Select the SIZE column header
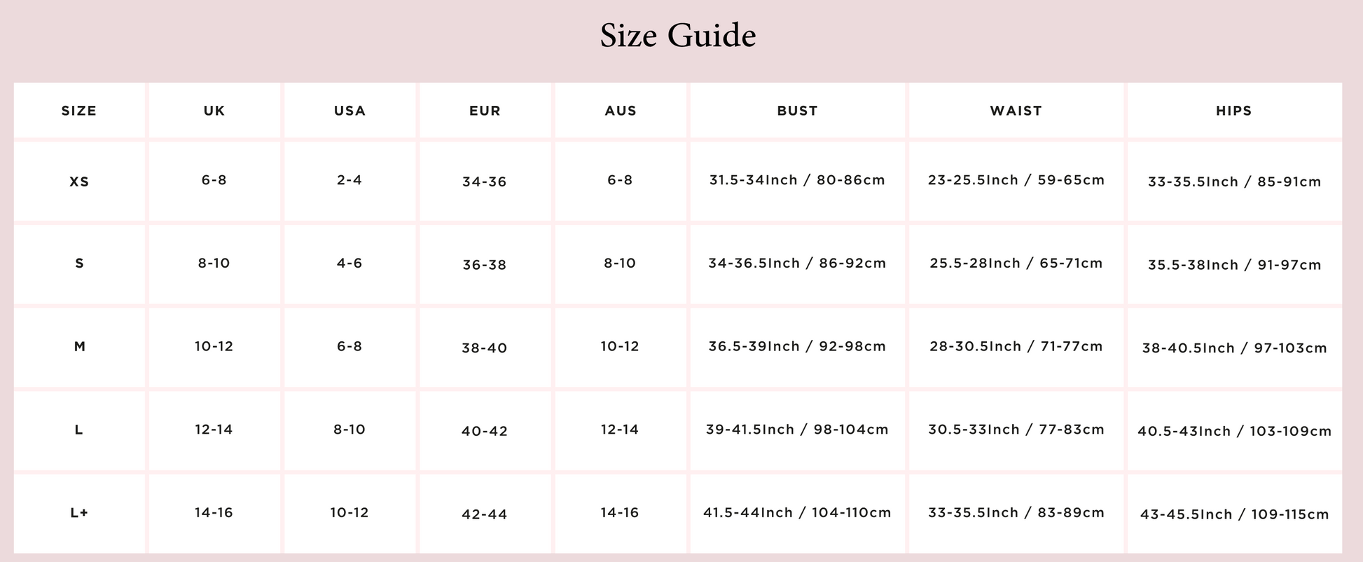 coord(79,111)
